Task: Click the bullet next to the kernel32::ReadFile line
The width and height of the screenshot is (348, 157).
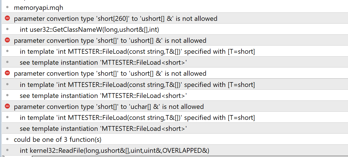Action: pyautogui.click(x=8, y=151)
